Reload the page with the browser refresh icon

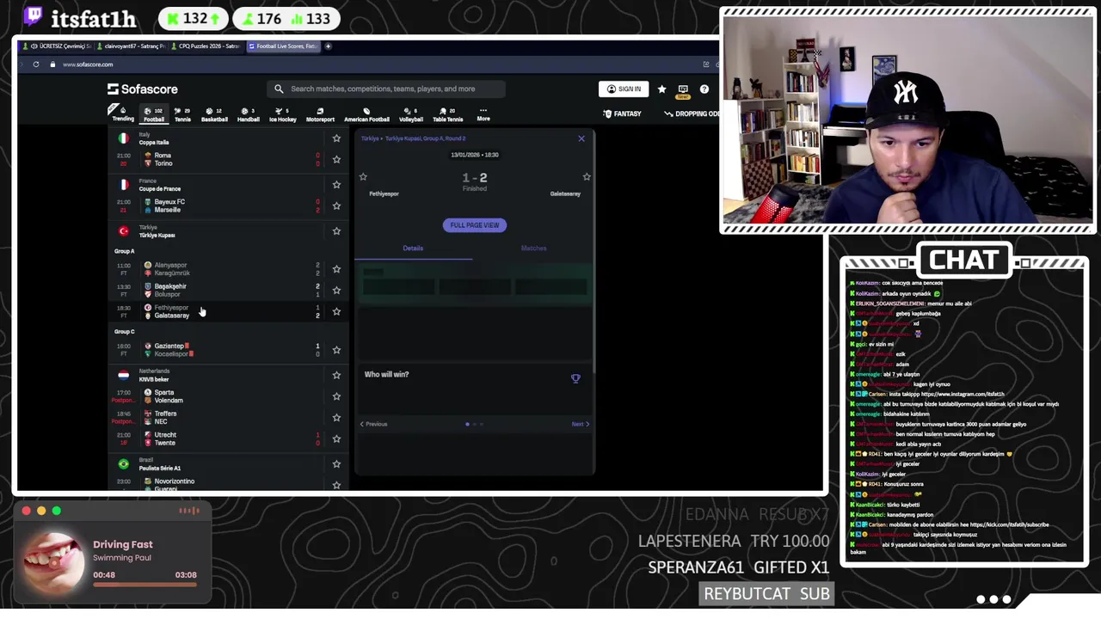pos(36,64)
